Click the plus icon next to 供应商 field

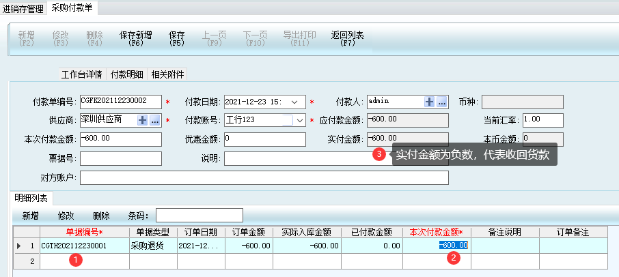(x=143, y=120)
